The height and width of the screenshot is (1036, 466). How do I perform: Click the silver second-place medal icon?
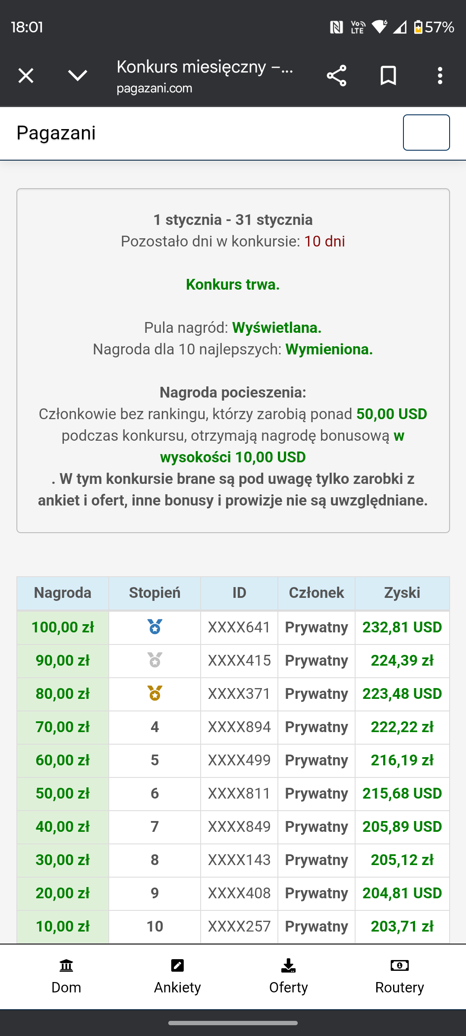pyautogui.click(x=155, y=660)
